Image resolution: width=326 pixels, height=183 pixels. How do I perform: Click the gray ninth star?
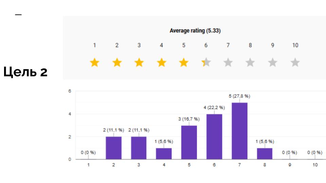coord(273,62)
